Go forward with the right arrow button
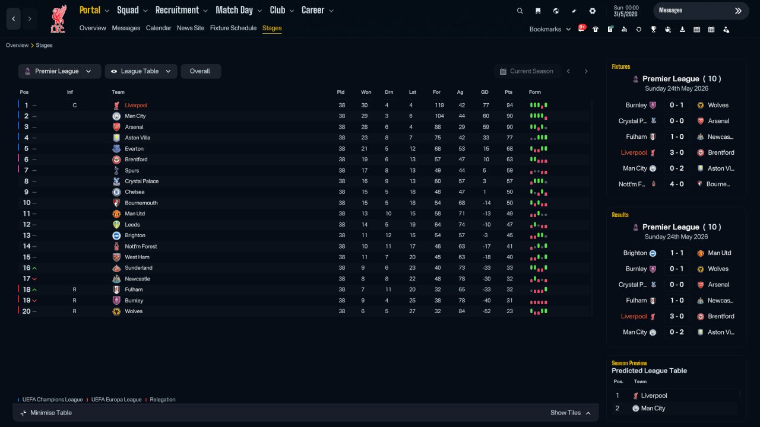 click(30, 19)
